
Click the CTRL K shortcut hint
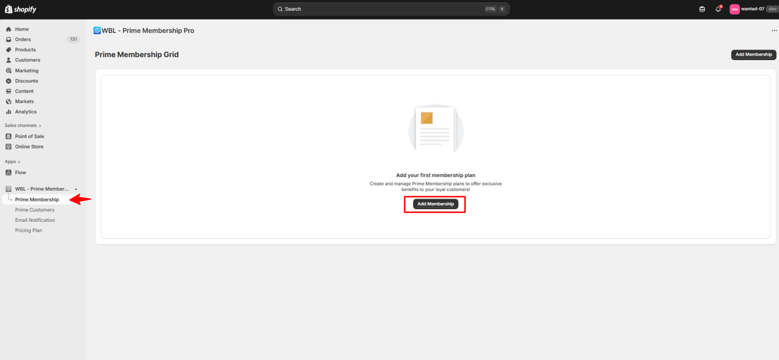tap(495, 9)
